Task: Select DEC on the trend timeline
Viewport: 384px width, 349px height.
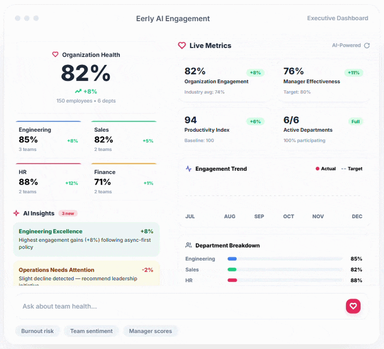Action: tap(357, 217)
